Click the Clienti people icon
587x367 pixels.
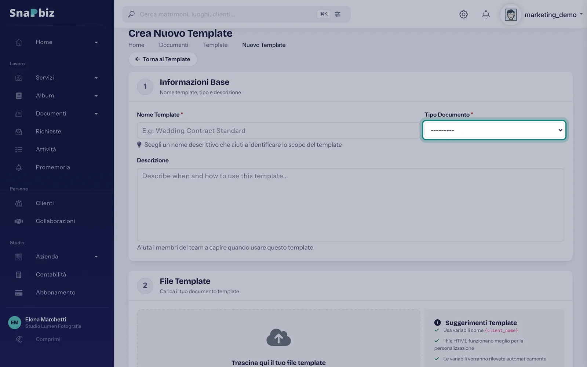(19, 203)
